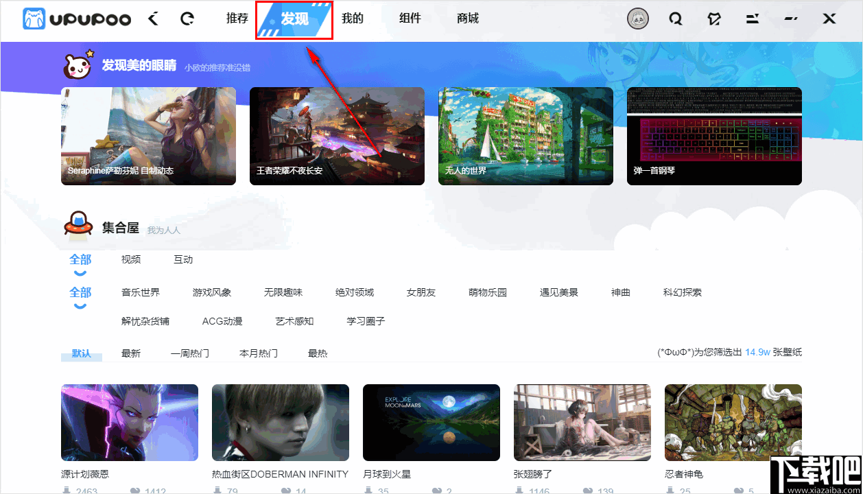Close the upupoo window
The height and width of the screenshot is (494, 863).
click(829, 19)
